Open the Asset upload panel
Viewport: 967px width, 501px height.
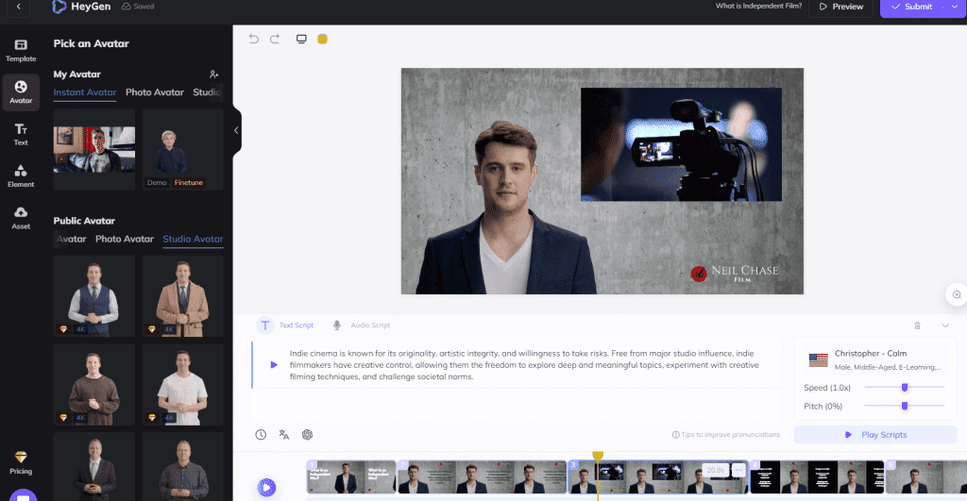point(21,217)
